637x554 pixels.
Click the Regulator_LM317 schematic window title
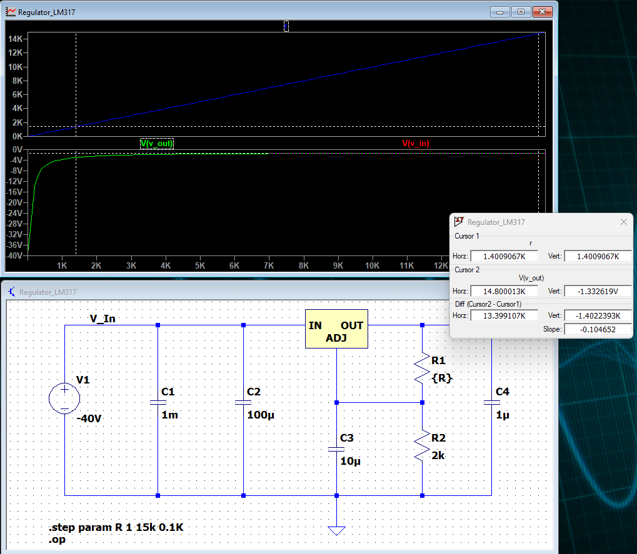[48, 292]
